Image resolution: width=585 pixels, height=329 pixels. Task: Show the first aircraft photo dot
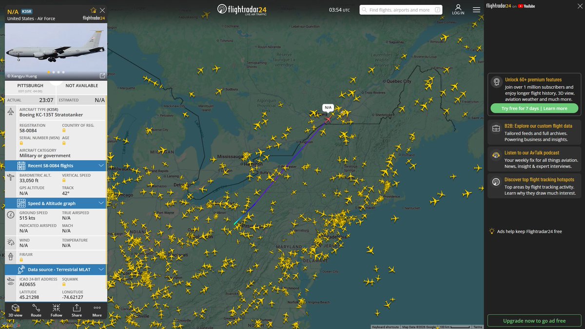[x=48, y=72]
